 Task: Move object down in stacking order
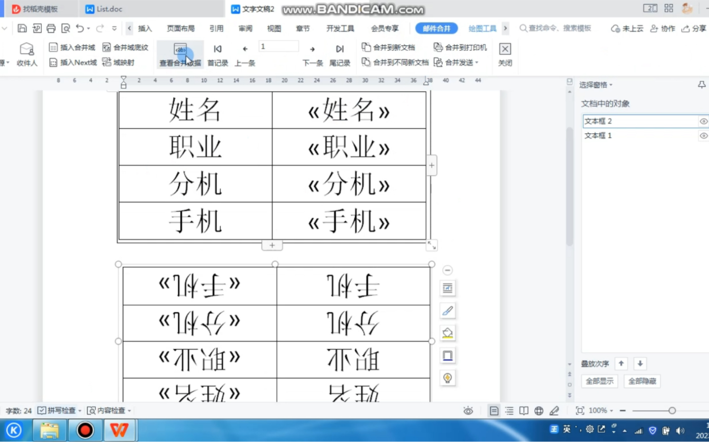click(640, 363)
